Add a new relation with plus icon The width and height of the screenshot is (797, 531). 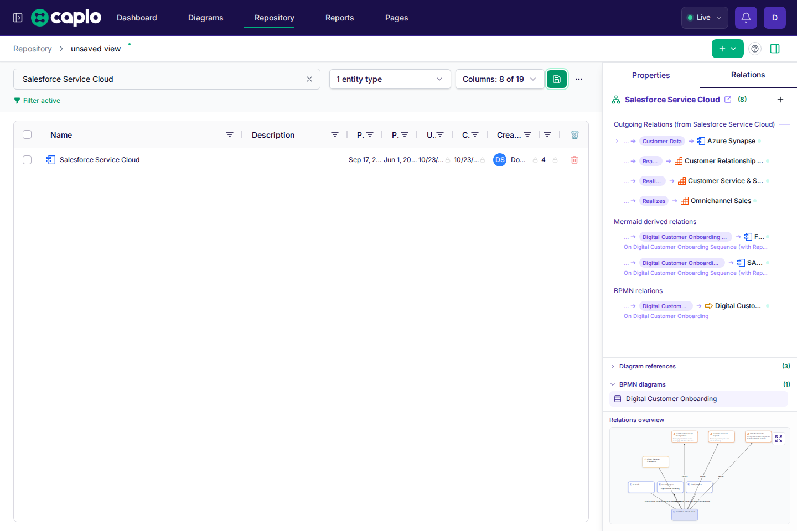[780, 100]
